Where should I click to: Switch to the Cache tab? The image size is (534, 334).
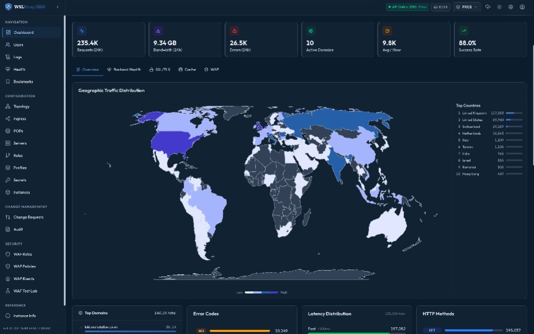(x=187, y=69)
